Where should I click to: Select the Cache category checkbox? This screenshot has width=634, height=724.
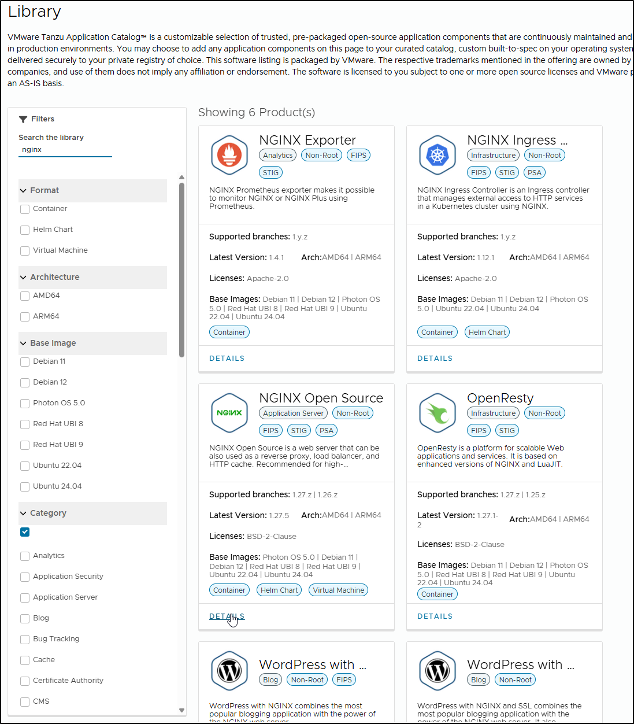25,660
